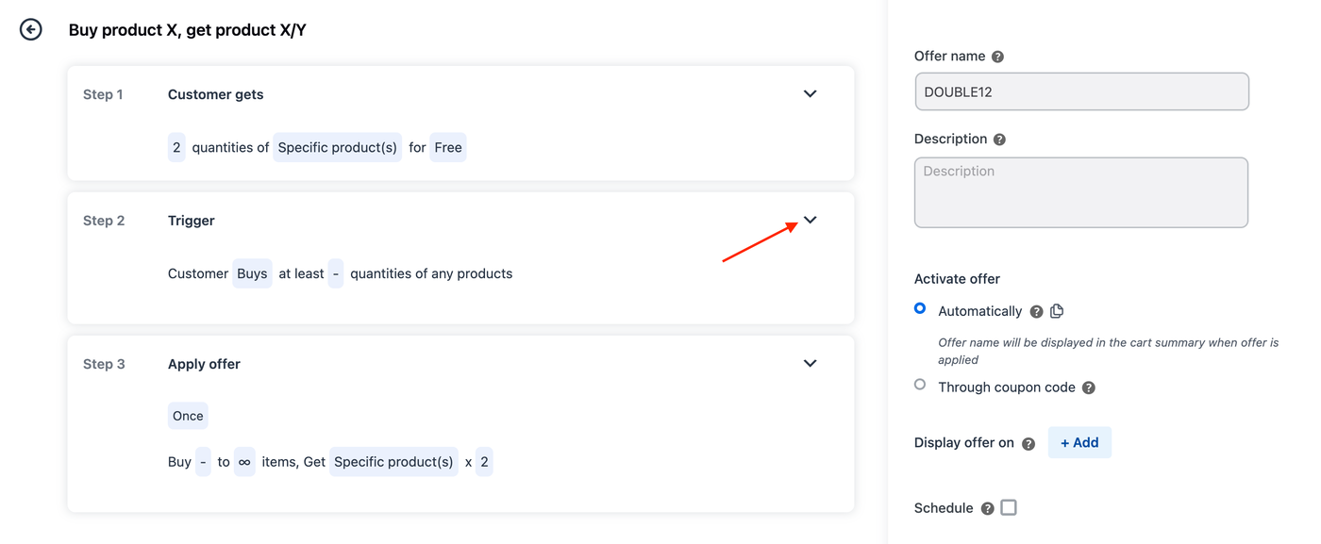
Task: Click help icon next to Description label
Action: pos(999,140)
